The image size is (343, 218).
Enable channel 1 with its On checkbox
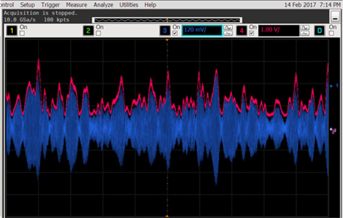click(22, 33)
